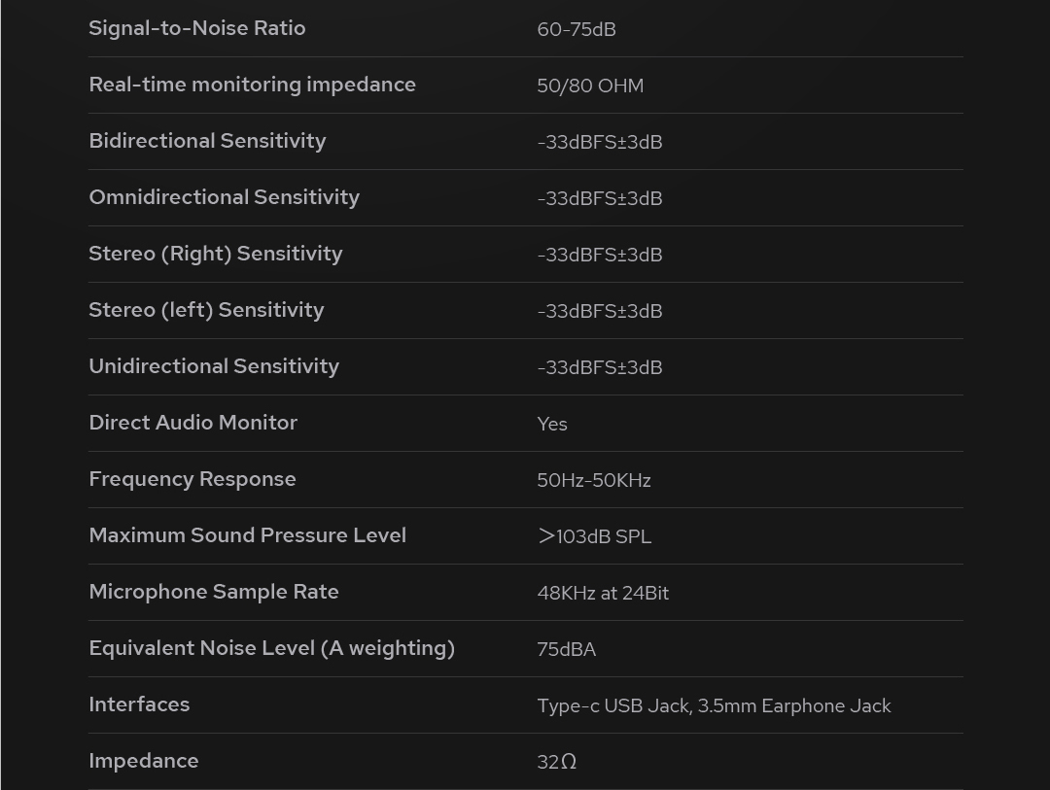Click the Direct Audio Monitor label
The height and width of the screenshot is (790, 1050).
(192, 423)
